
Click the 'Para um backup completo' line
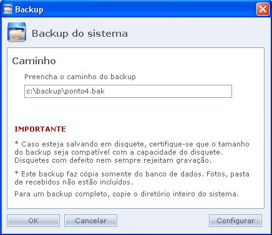pyautogui.click(x=127, y=194)
